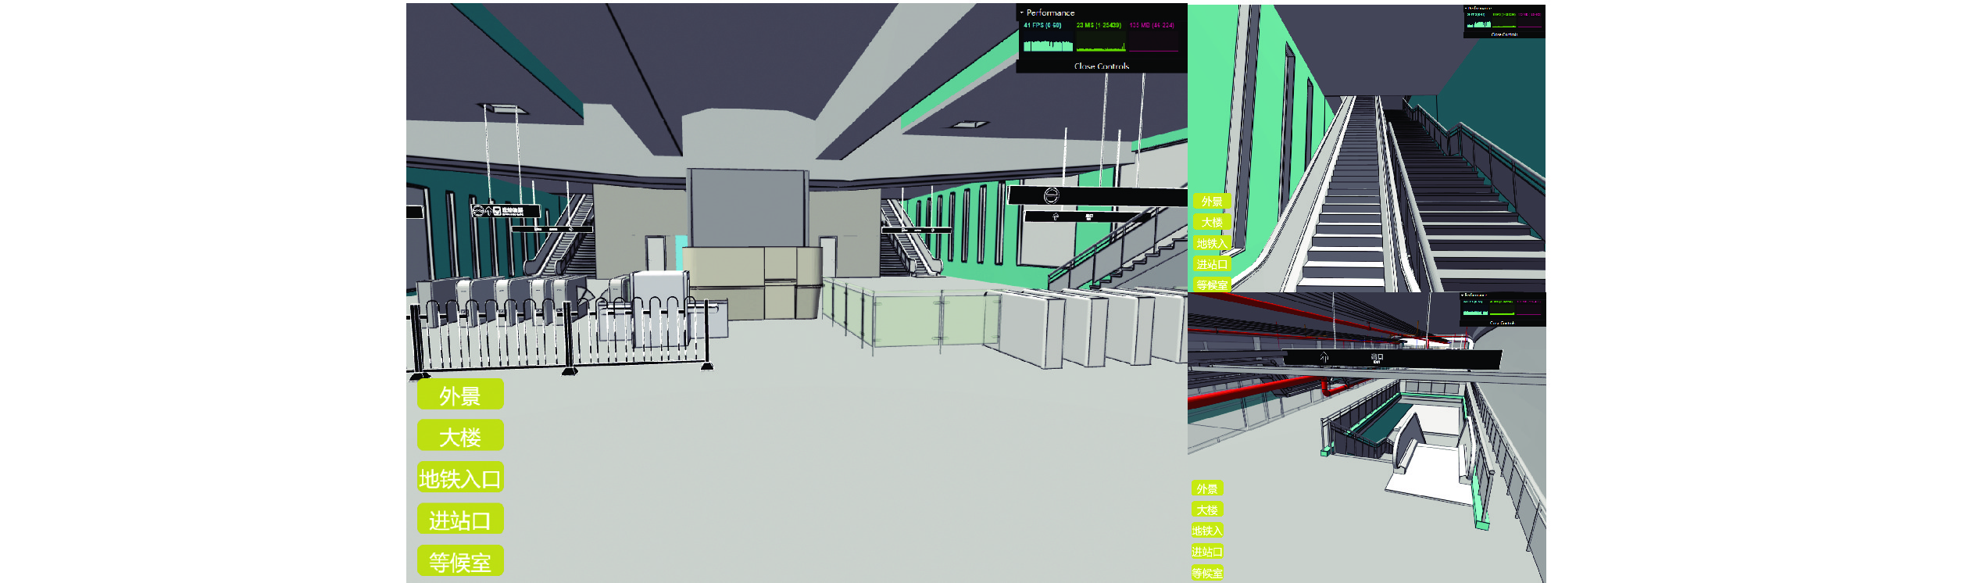Click the 大楼 button in the main station hall view
The height and width of the screenshot is (583, 1969).
coord(460,435)
